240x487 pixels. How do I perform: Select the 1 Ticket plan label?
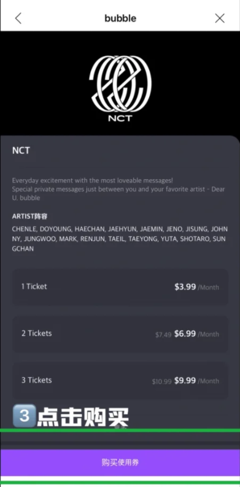tap(34, 286)
